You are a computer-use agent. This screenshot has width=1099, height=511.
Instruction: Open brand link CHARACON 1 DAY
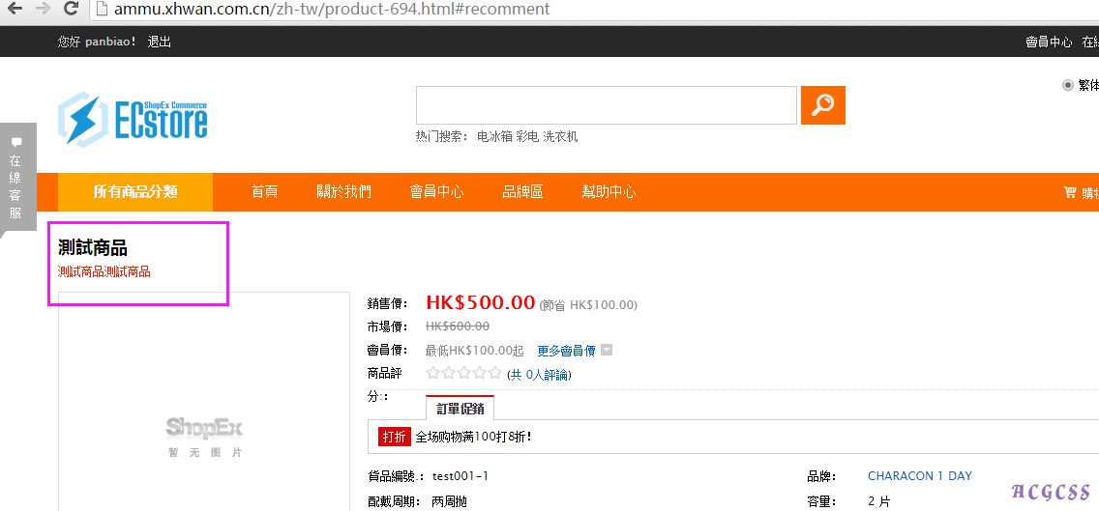[x=920, y=476]
